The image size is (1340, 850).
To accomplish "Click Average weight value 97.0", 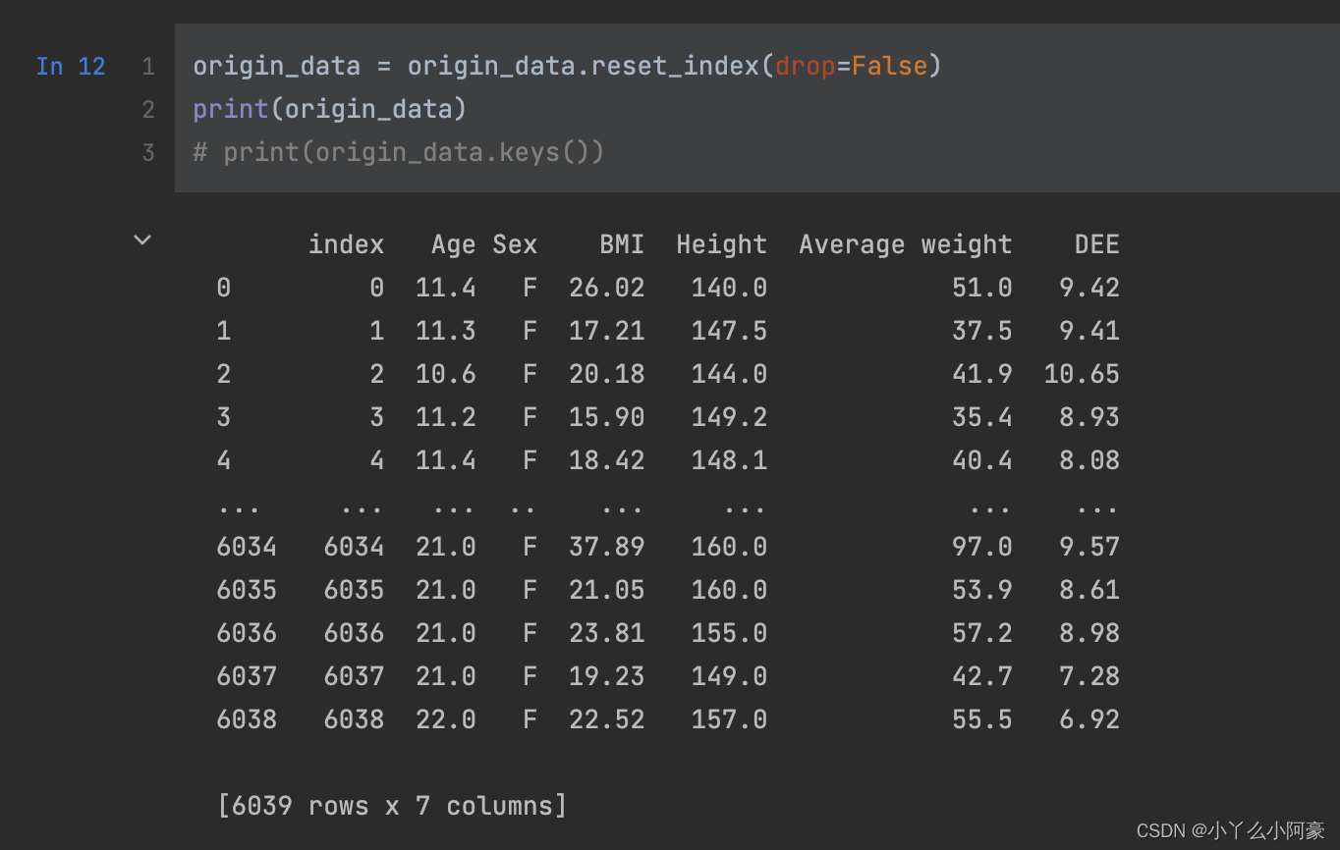I will [981, 547].
